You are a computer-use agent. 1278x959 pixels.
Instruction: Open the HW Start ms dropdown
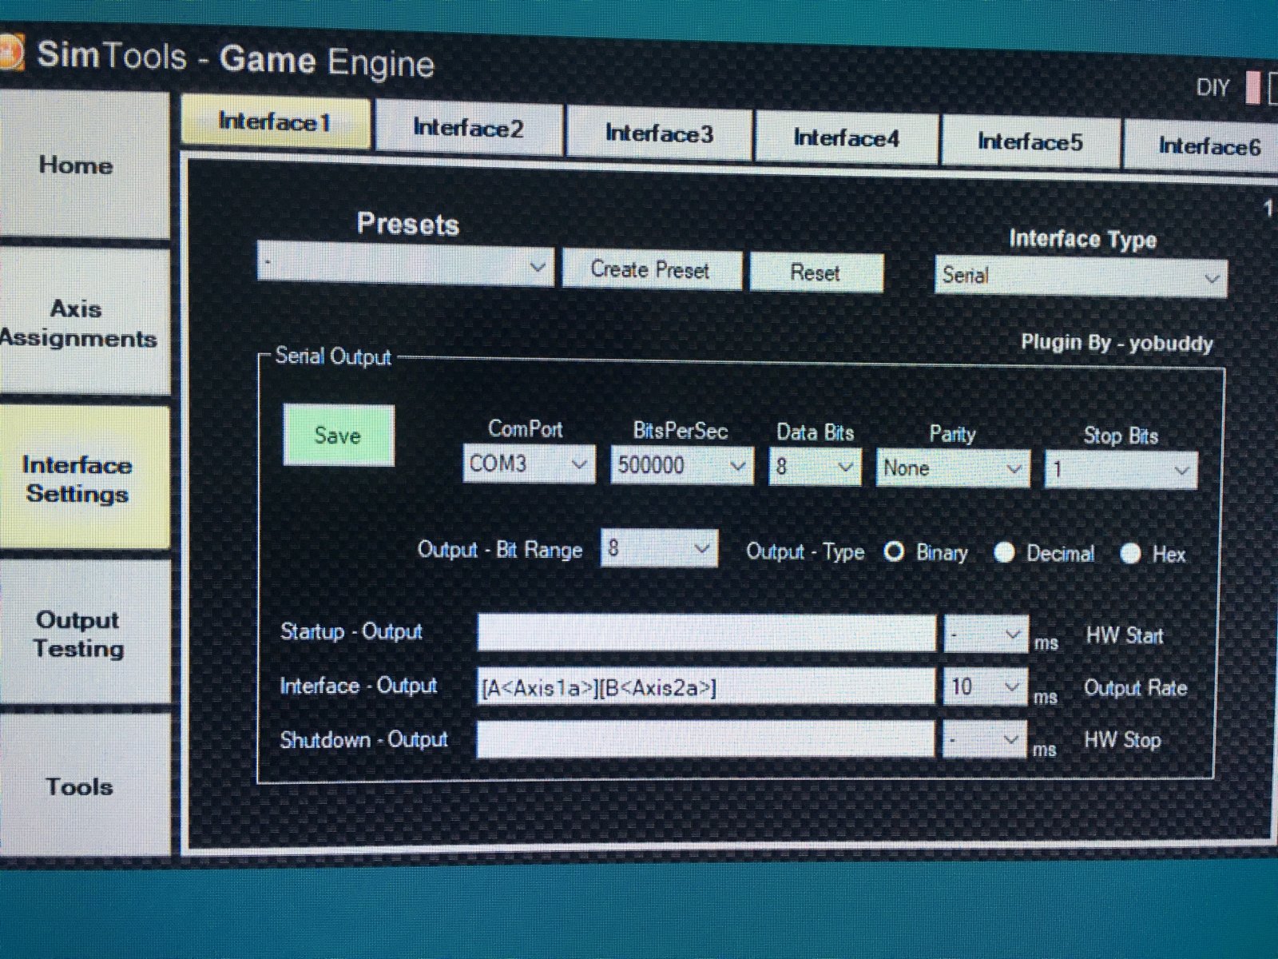pyautogui.click(x=986, y=635)
